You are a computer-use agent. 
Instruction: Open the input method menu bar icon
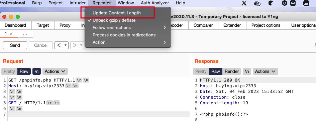pos(293,3)
